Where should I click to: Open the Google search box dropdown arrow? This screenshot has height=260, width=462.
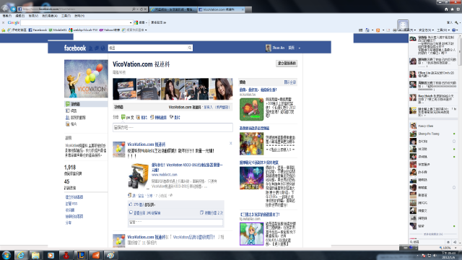[x=131, y=22]
